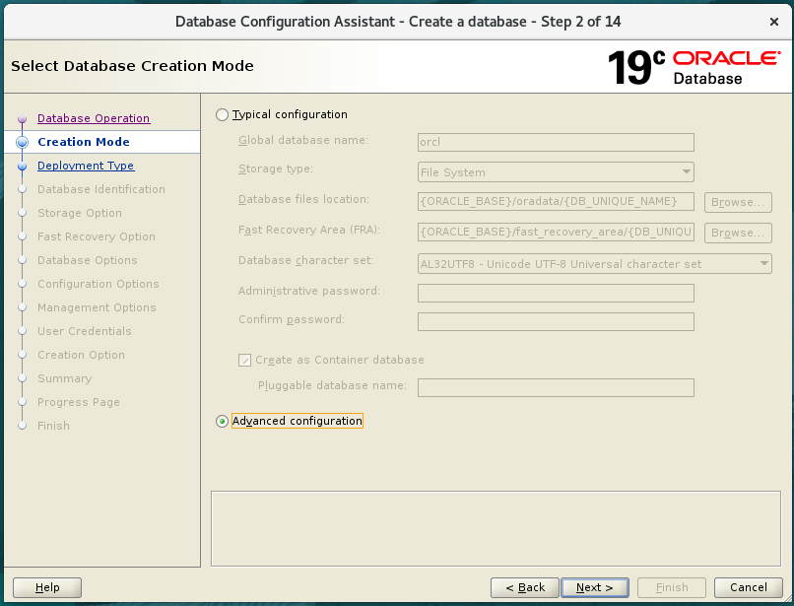The height and width of the screenshot is (606, 794).
Task: Select the Advanced configuration radio button
Action: [222, 421]
